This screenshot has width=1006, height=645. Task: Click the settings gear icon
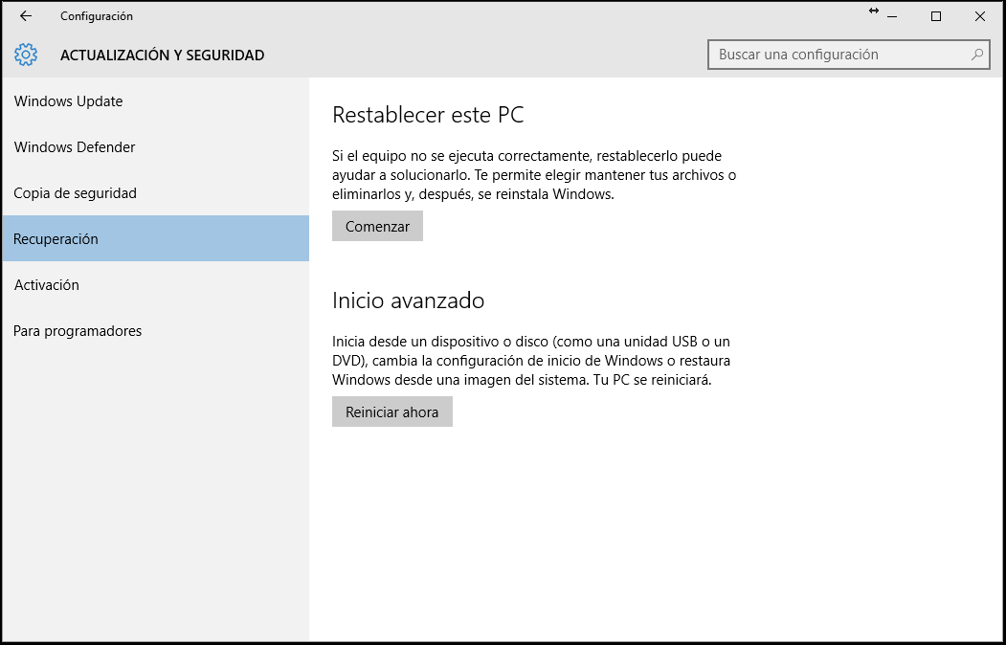coord(26,55)
